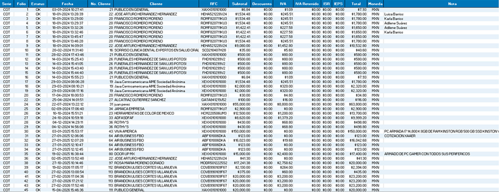Image resolution: width=499 pixels, height=192 pixels.
Task: Select the Cliente column header
Action: pos(156,4)
